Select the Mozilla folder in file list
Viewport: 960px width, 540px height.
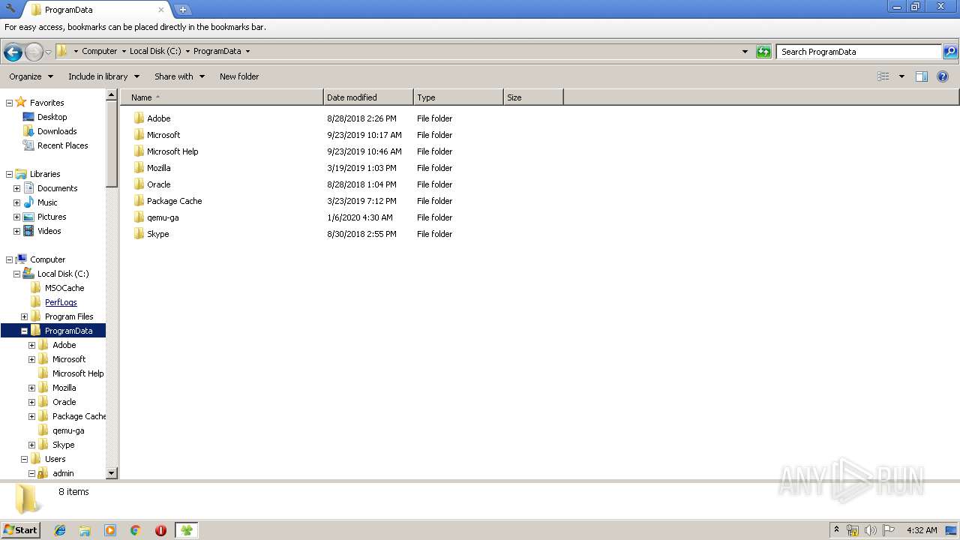click(x=158, y=168)
